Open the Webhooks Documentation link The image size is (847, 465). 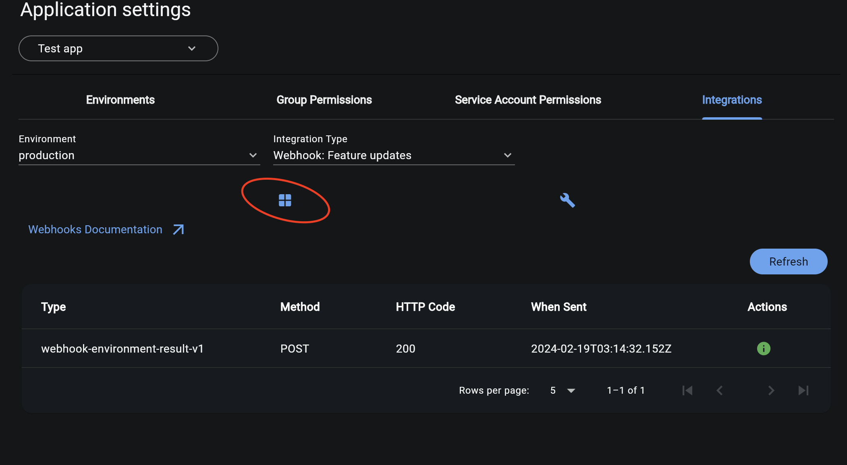coord(95,229)
